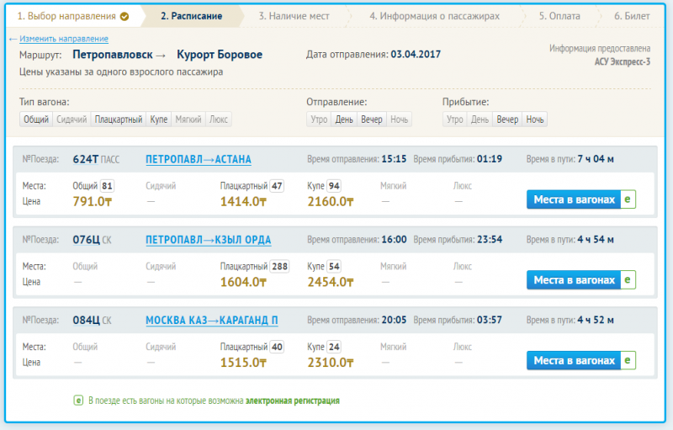The image size is (673, 430).
Task: Open the ПЕТРОПАВЛ→АСТАНА route link
Action: click(x=199, y=159)
